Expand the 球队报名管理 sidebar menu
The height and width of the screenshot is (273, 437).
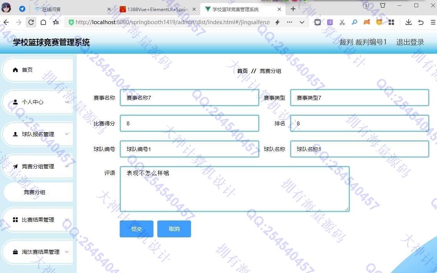[x=37, y=134]
